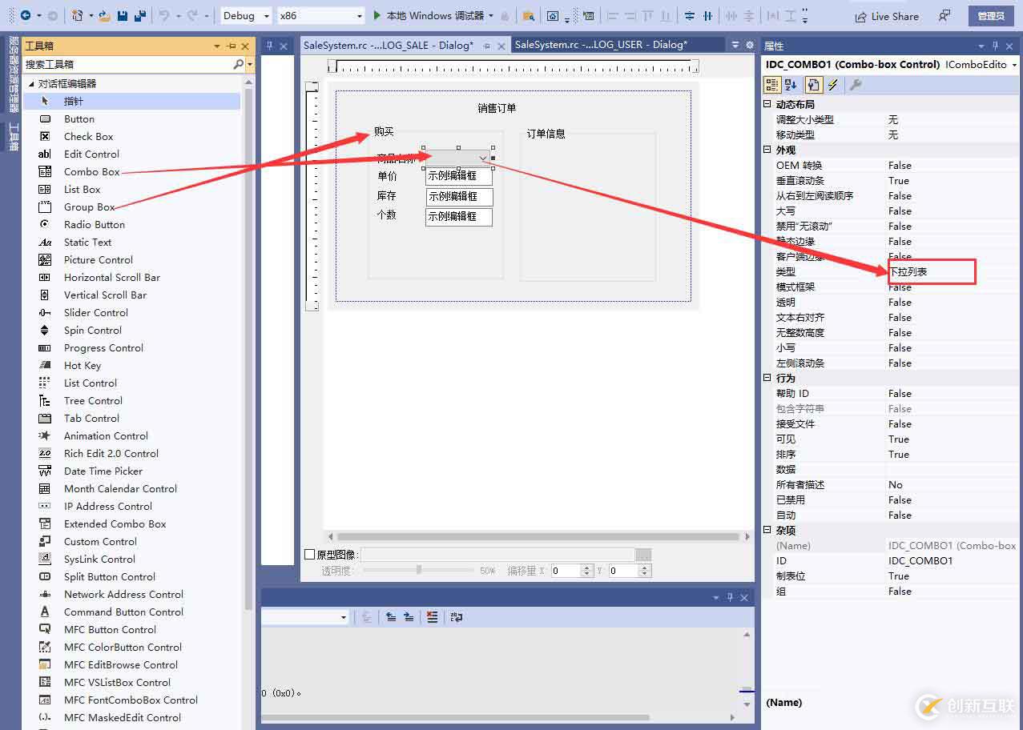The height and width of the screenshot is (730, 1023).
Task: Click the navigate back arrow in the toolbar
Action: (26, 15)
